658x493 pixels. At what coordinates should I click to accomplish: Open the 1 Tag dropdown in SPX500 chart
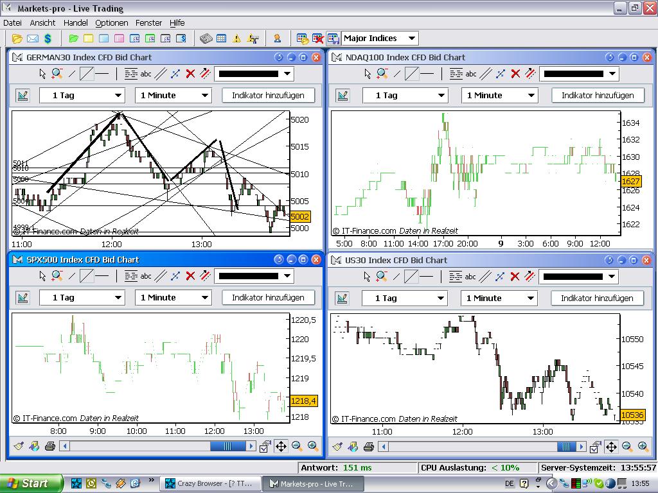(82, 298)
